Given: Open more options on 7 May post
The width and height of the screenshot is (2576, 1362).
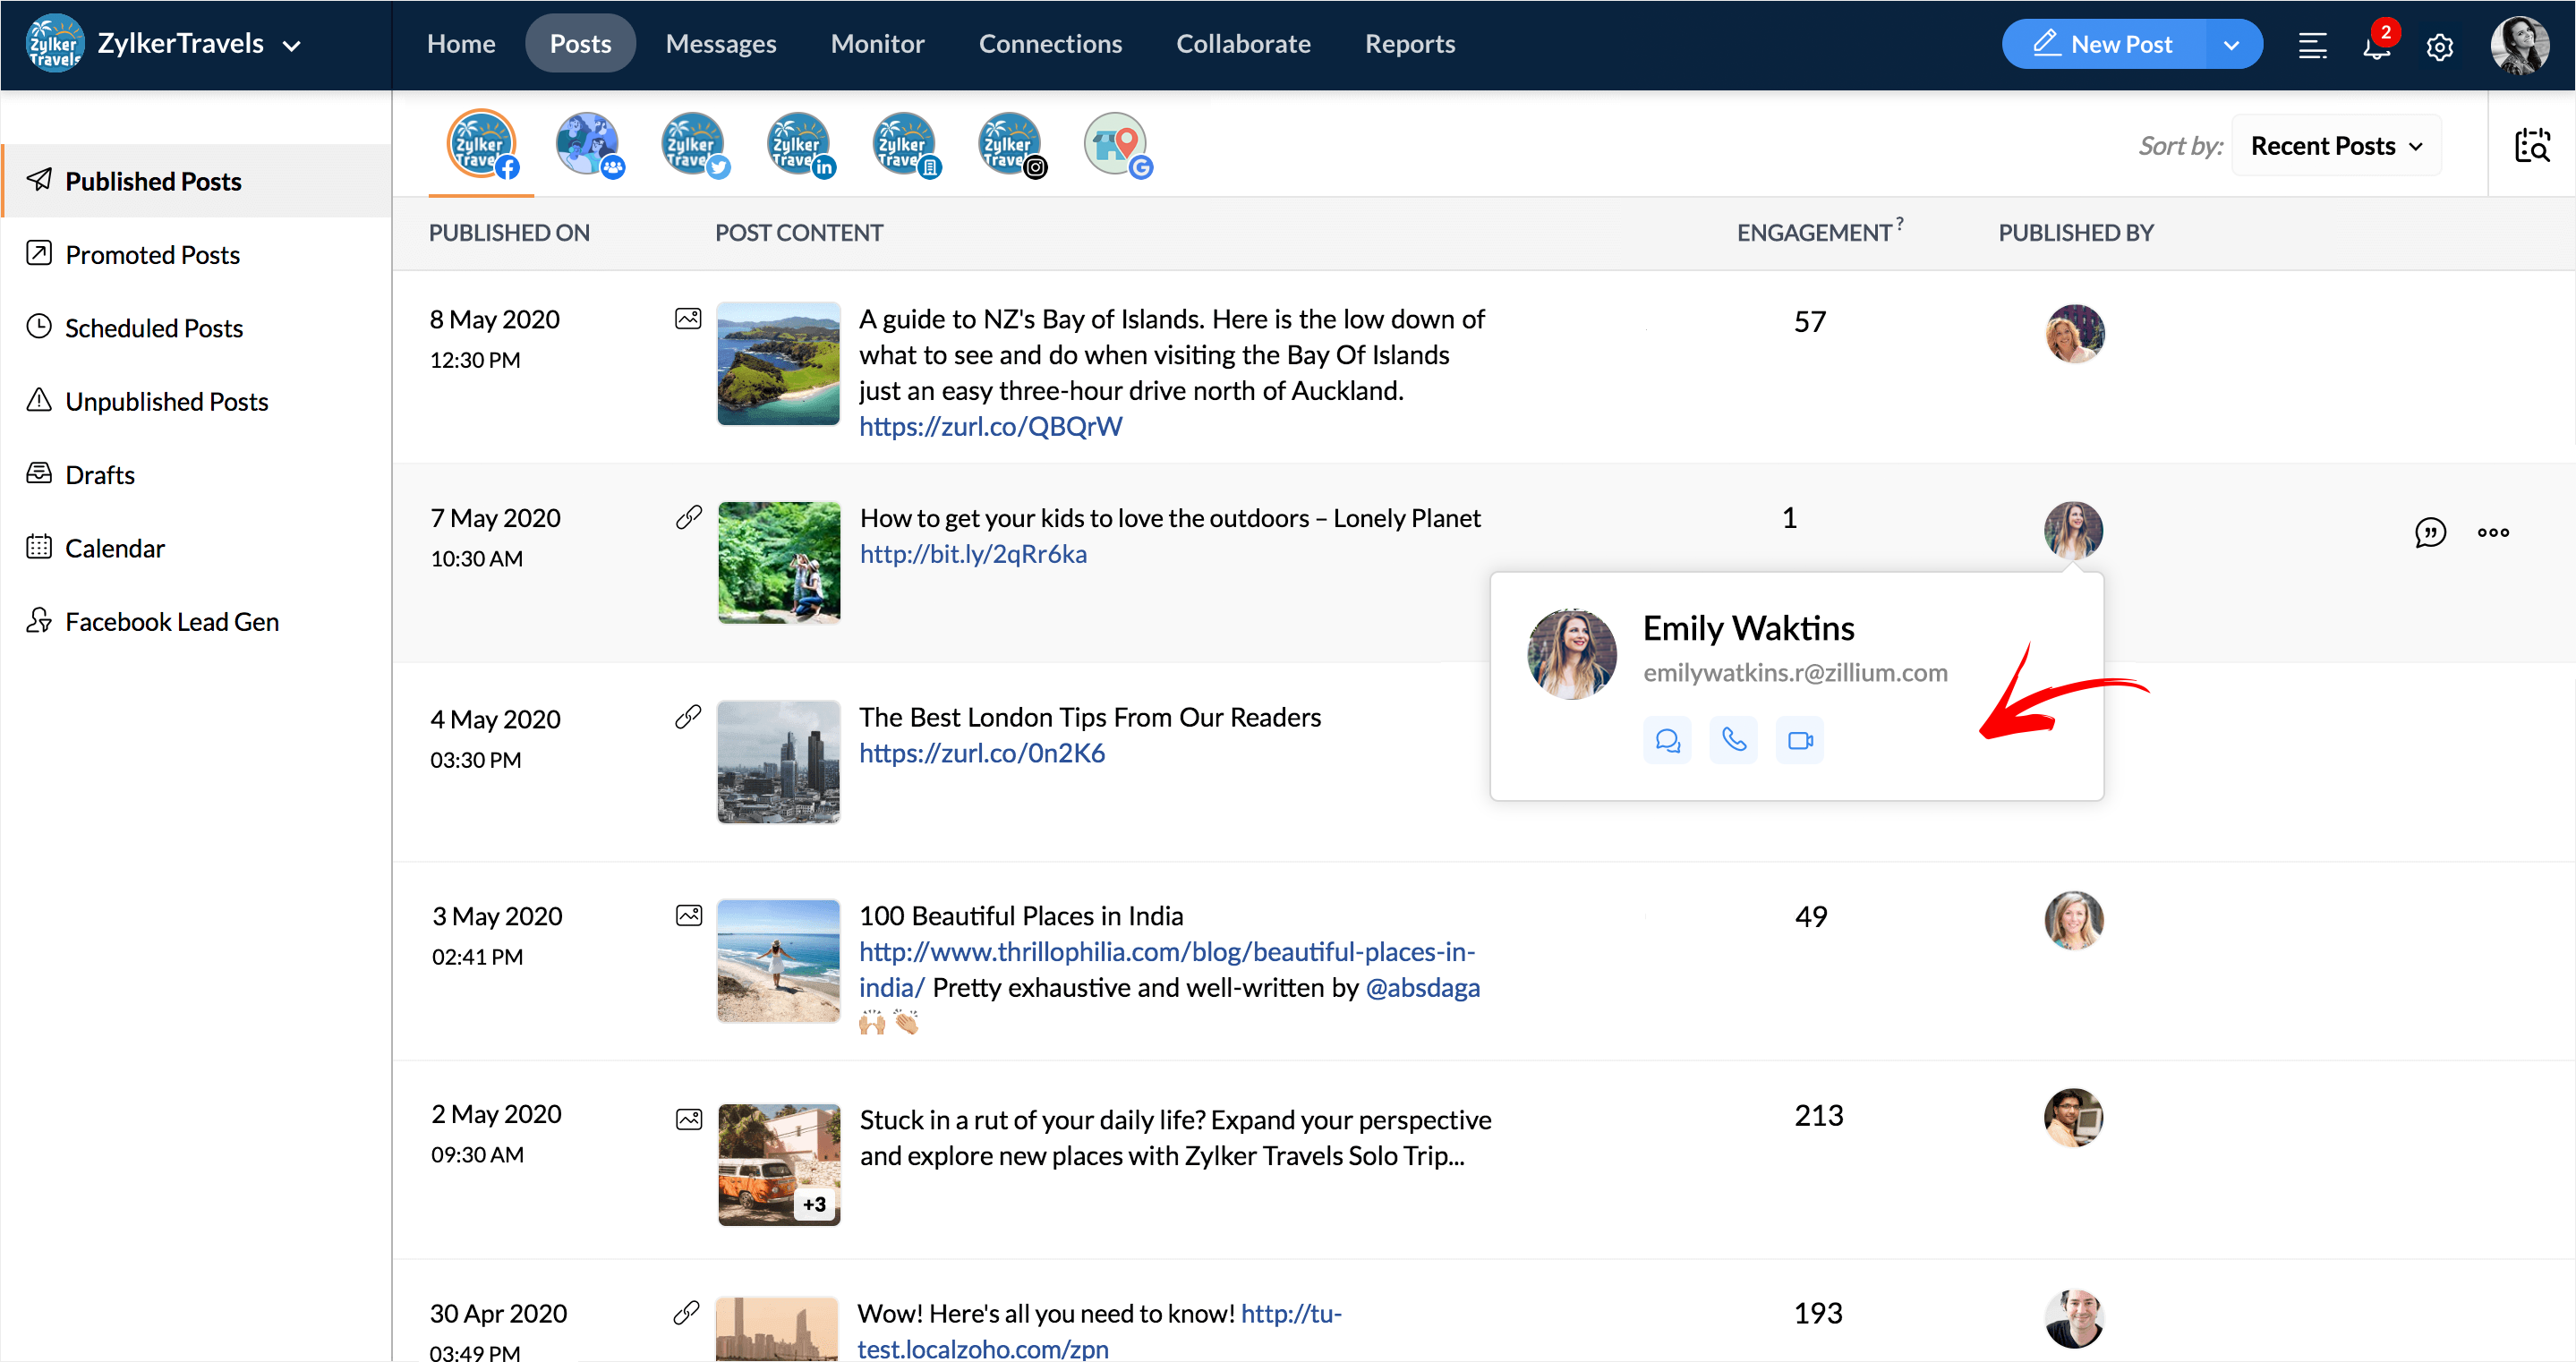Looking at the screenshot, I should [2493, 532].
